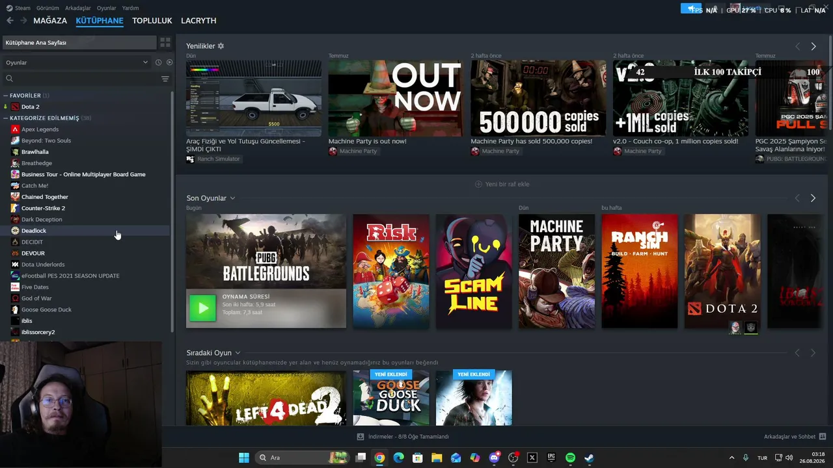Click the Counter-Strike 2 game icon

click(x=15, y=208)
